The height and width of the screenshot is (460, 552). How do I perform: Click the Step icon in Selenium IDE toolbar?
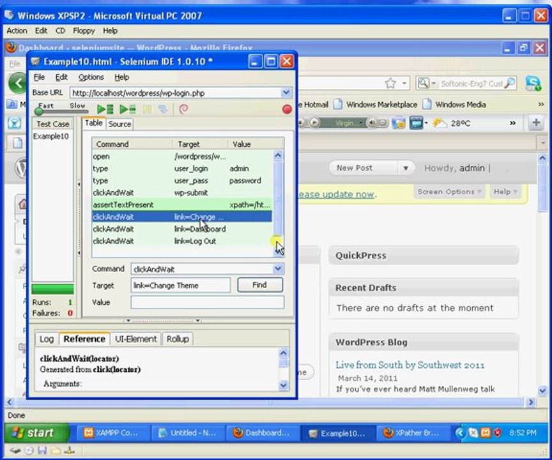163,109
